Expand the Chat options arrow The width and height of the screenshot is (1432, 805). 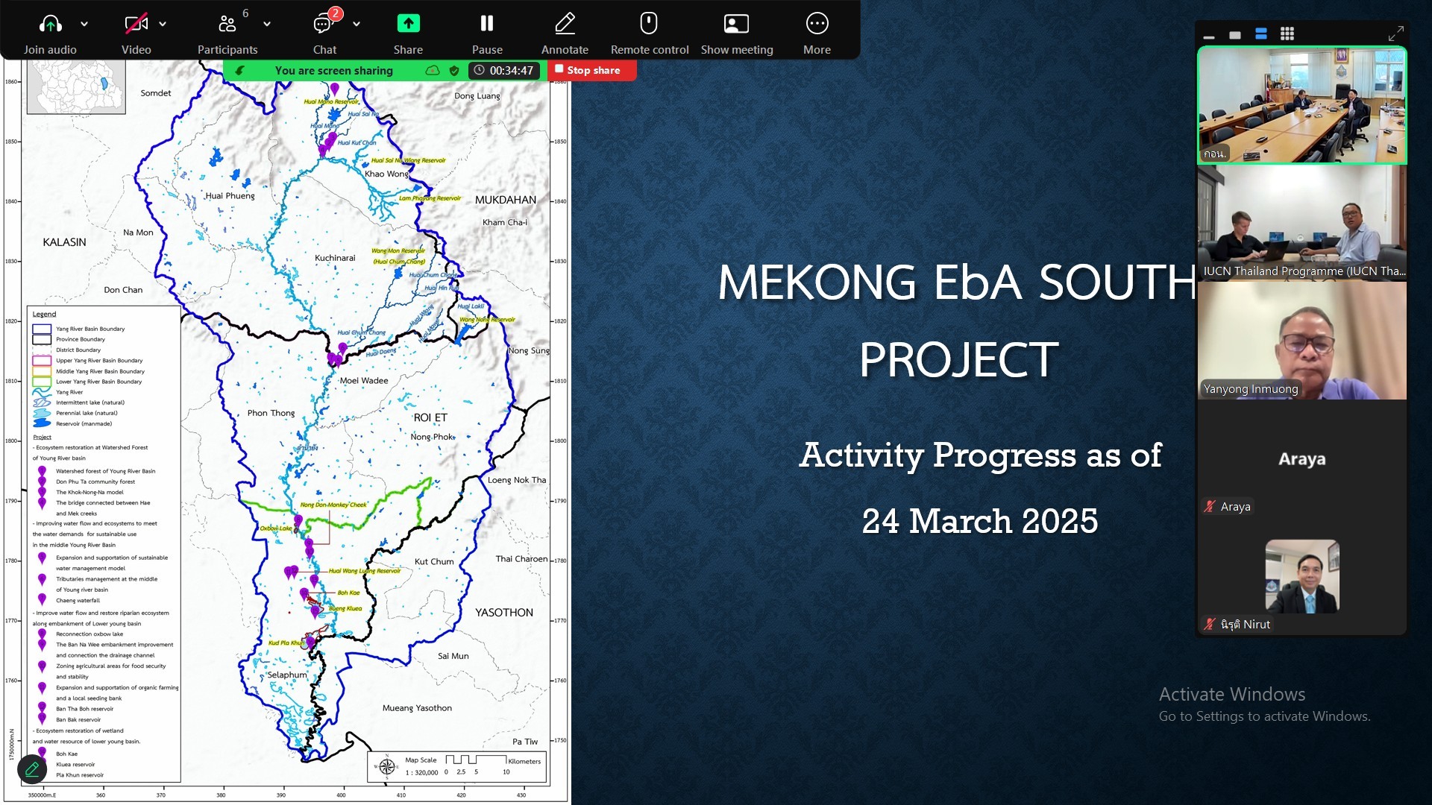tap(357, 24)
